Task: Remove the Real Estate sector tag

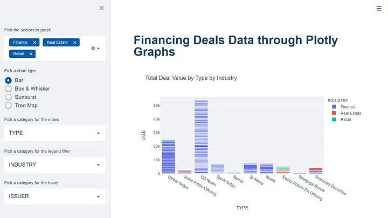Action: tap(75, 42)
